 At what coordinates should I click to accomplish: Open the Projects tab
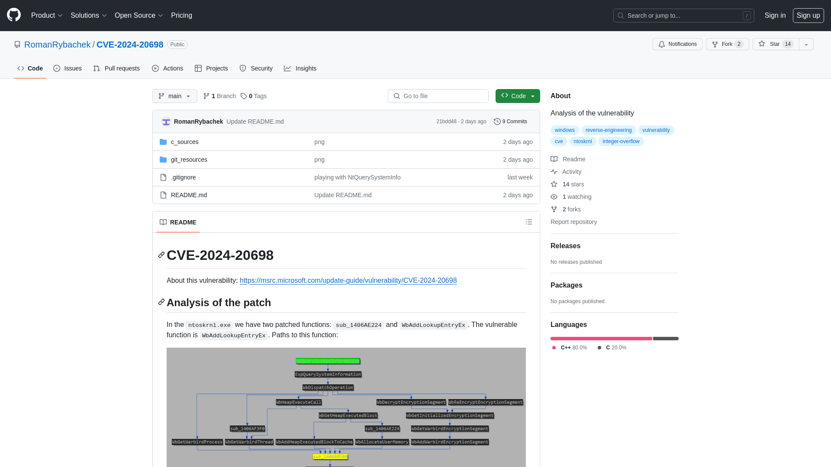[211, 68]
